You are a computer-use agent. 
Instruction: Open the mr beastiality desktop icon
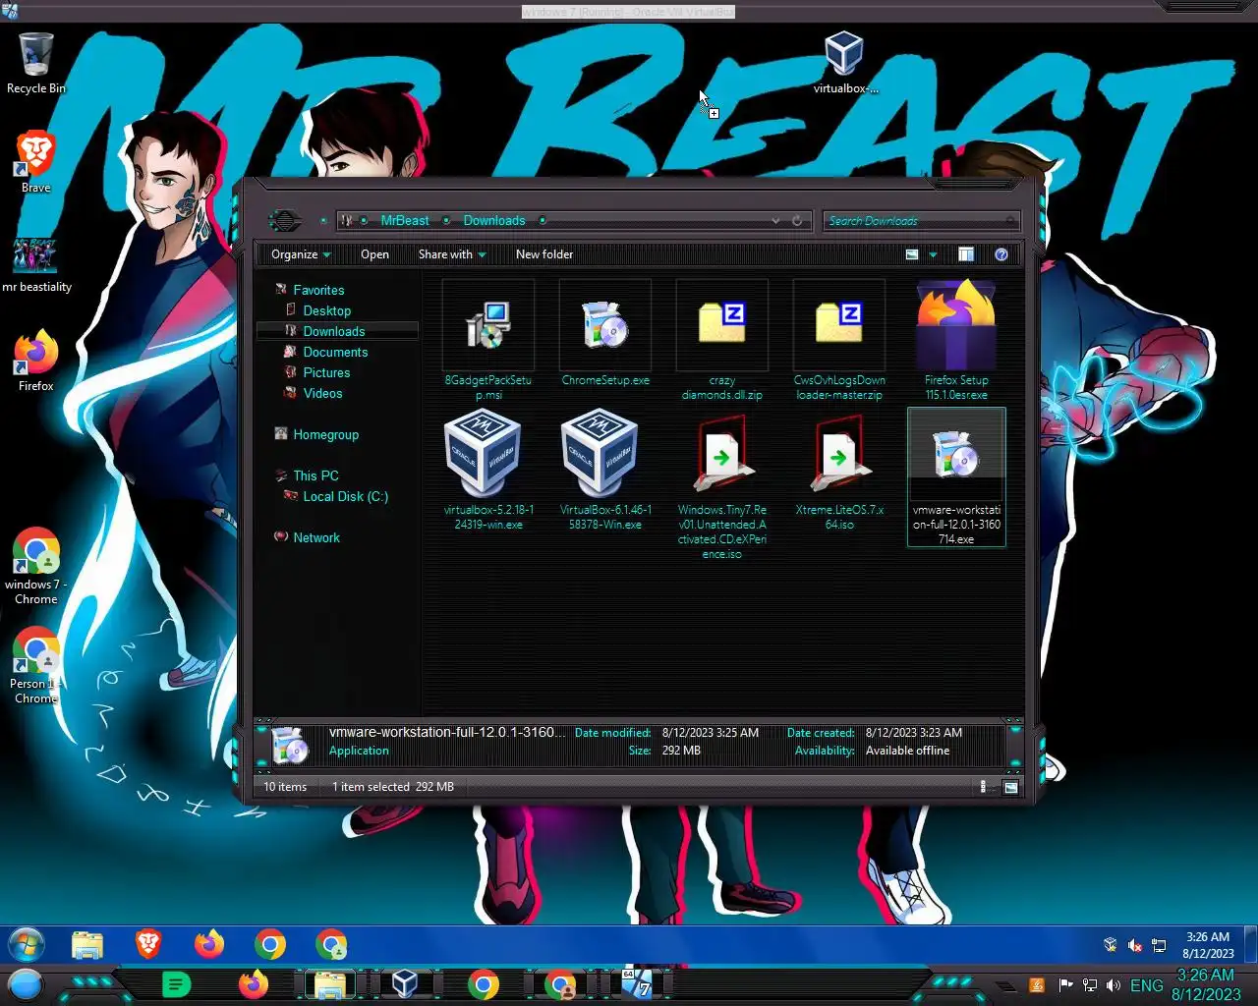pyautogui.click(x=36, y=265)
